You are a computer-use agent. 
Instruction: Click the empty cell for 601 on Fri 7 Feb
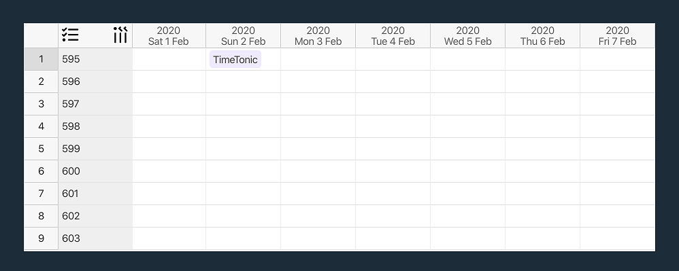tap(617, 194)
